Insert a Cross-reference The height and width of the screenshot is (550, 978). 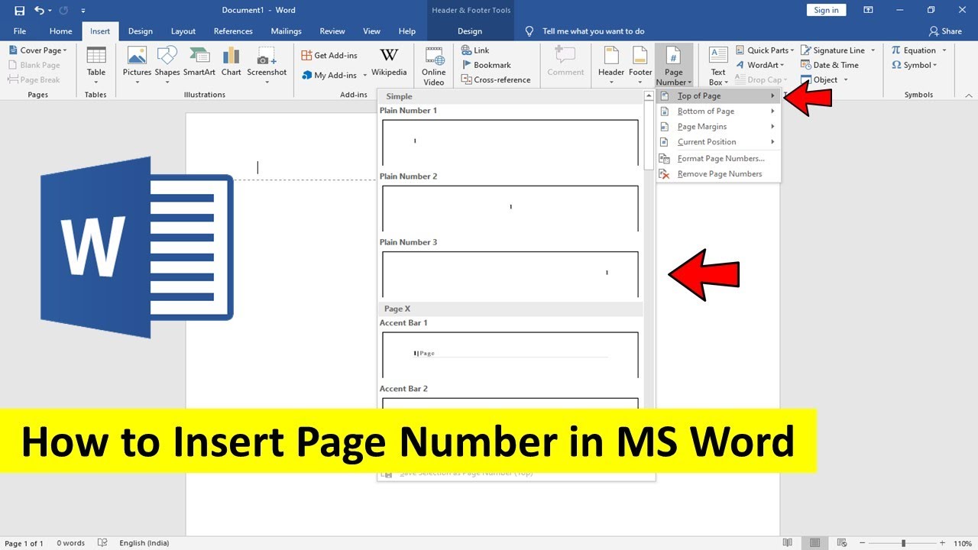(496, 79)
